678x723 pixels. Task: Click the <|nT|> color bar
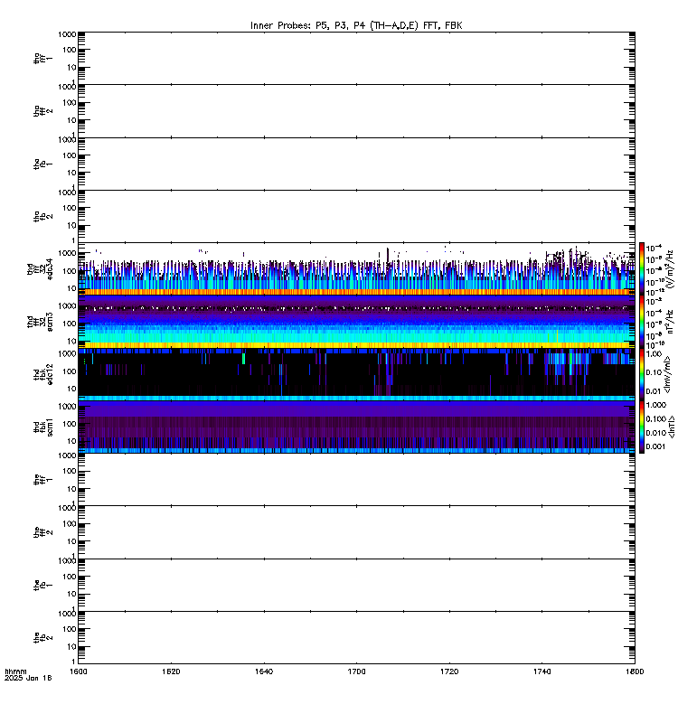[x=642, y=427]
